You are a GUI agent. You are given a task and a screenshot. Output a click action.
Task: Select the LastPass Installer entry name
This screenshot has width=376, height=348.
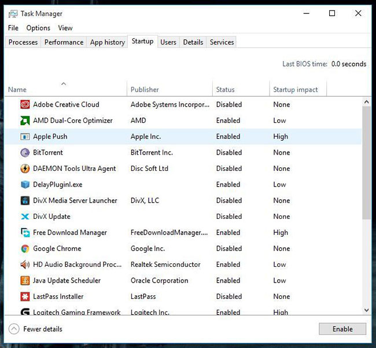pos(58,296)
